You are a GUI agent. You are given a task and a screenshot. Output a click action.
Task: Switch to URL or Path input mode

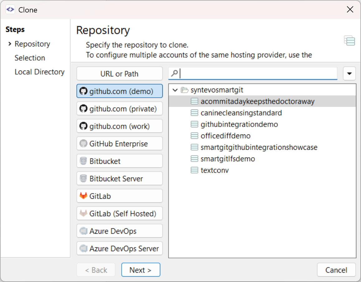(x=119, y=74)
